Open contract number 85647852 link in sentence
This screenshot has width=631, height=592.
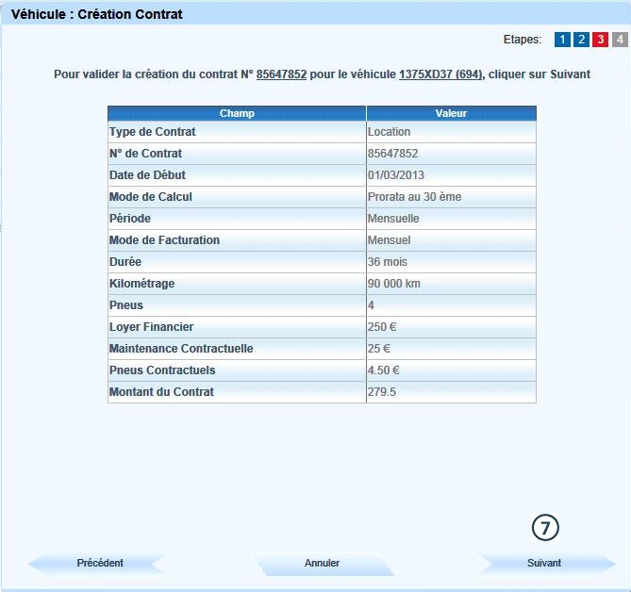pyautogui.click(x=281, y=74)
